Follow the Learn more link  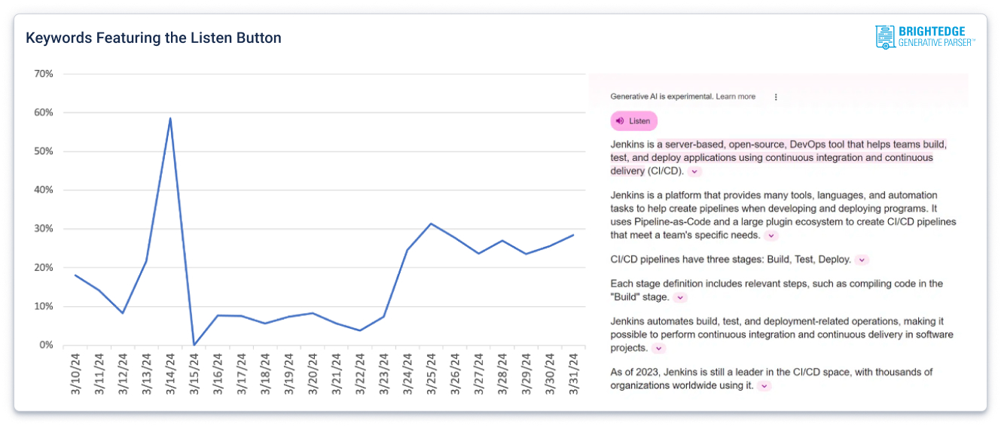(736, 97)
